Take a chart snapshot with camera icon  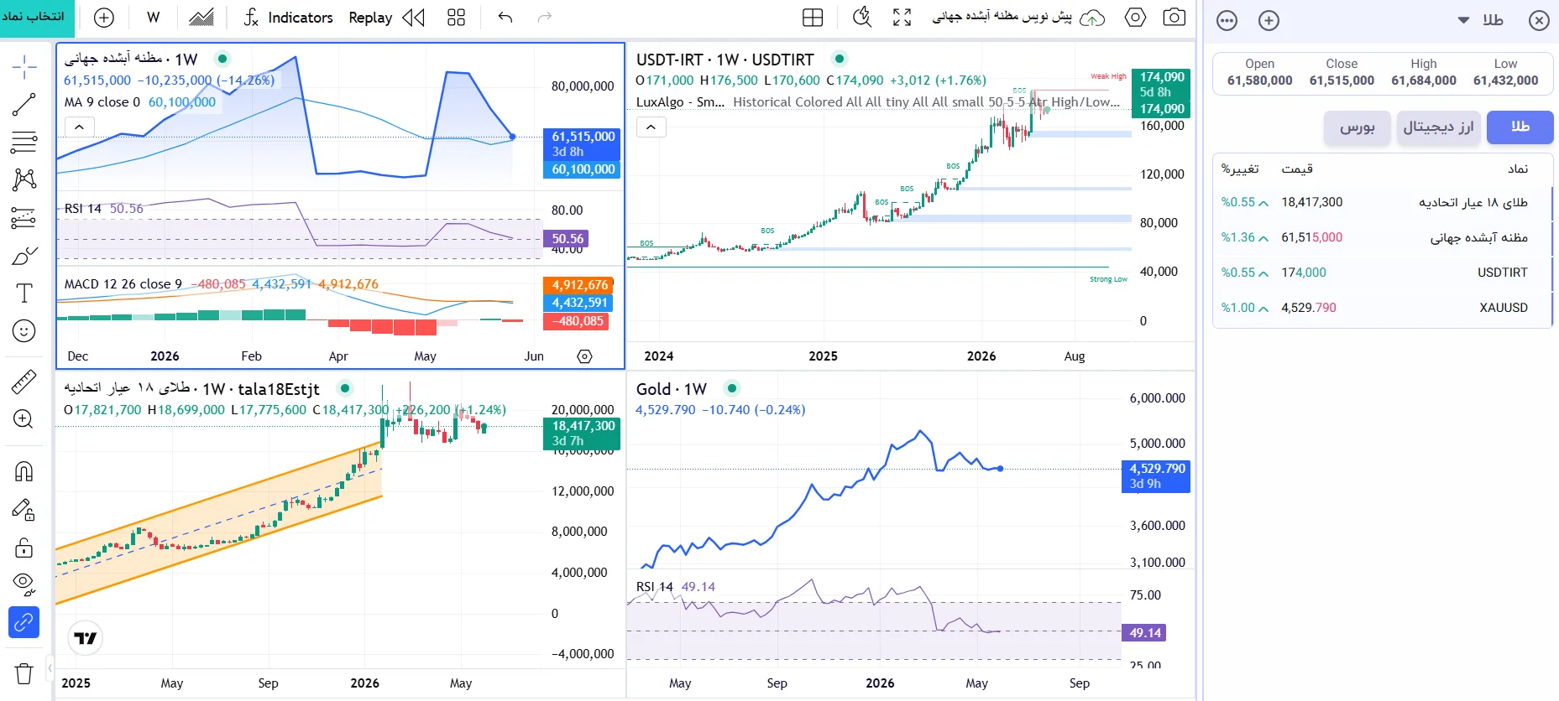point(1174,18)
